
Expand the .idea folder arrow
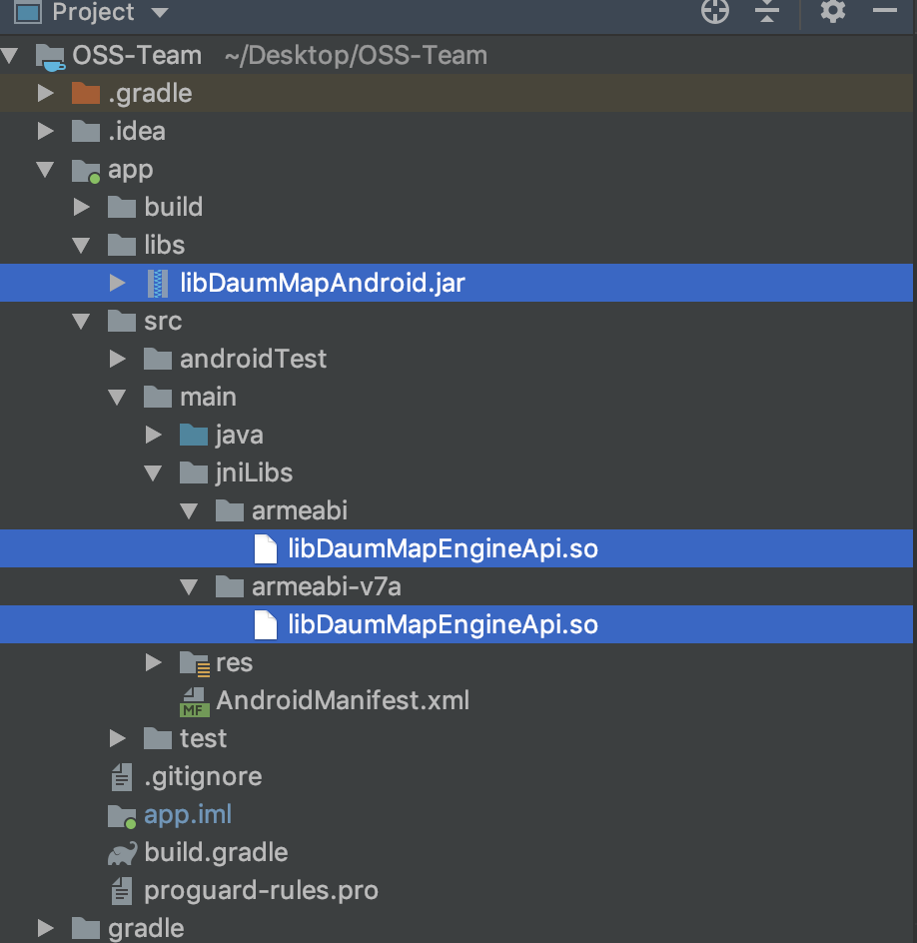tap(45, 131)
